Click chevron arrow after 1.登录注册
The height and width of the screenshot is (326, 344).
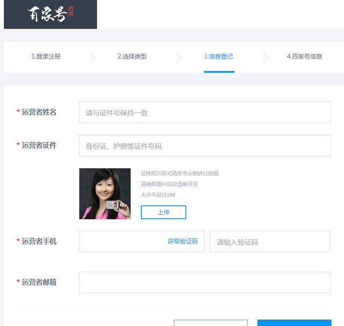click(x=92, y=57)
